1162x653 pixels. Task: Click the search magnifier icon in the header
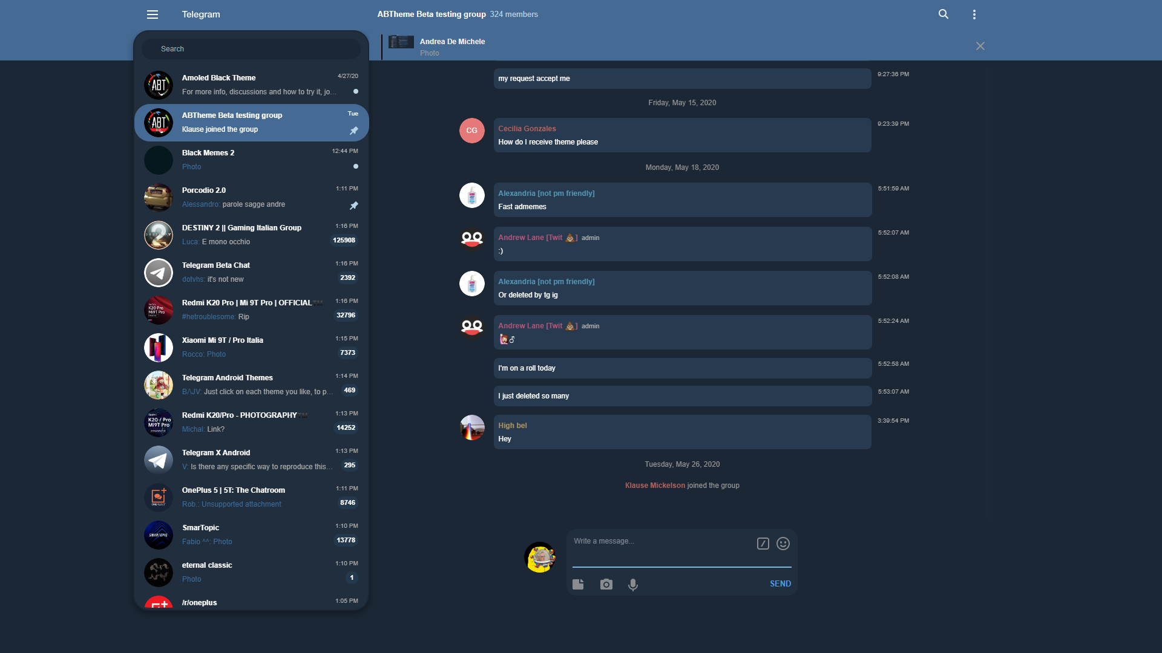tap(943, 14)
